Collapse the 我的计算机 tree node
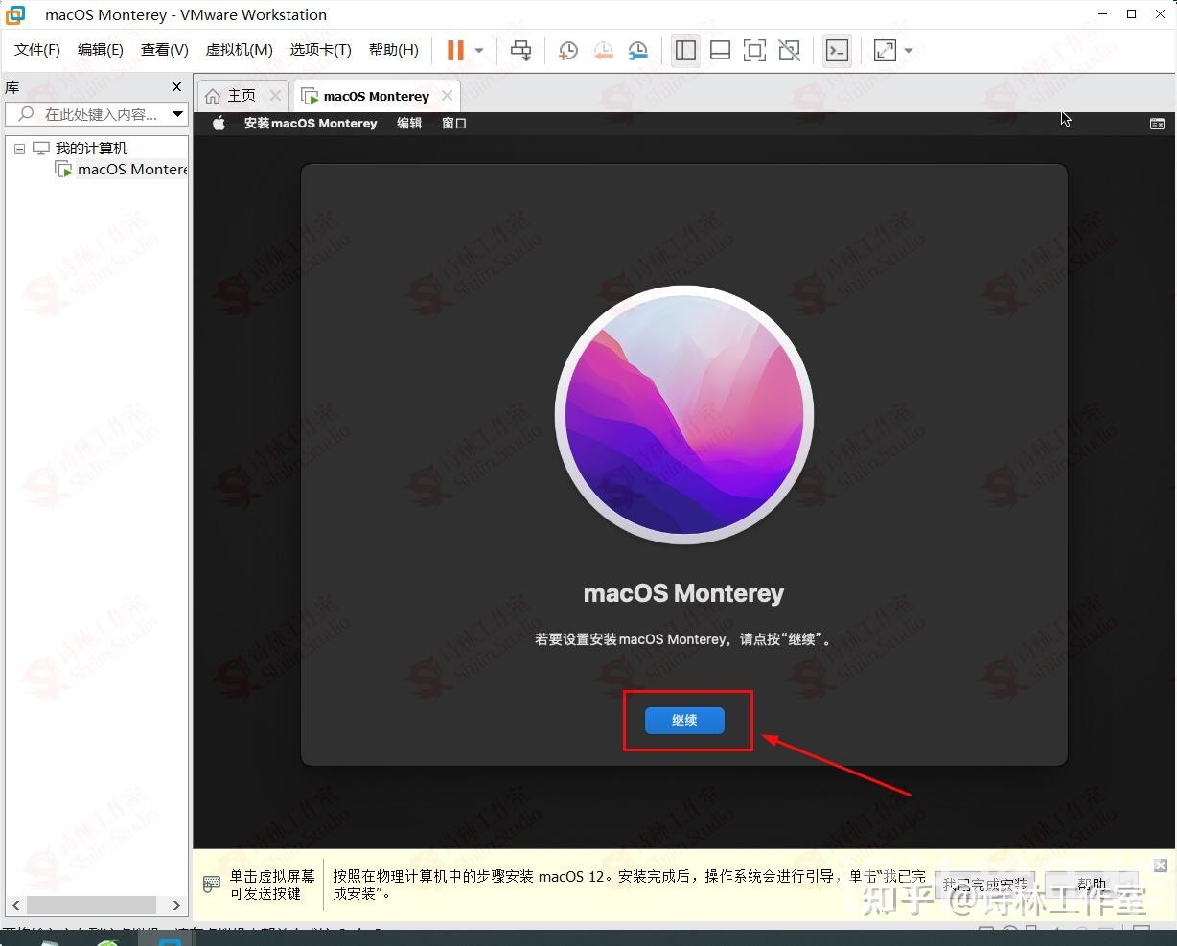This screenshot has height=946, width=1177. click(x=18, y=148)
